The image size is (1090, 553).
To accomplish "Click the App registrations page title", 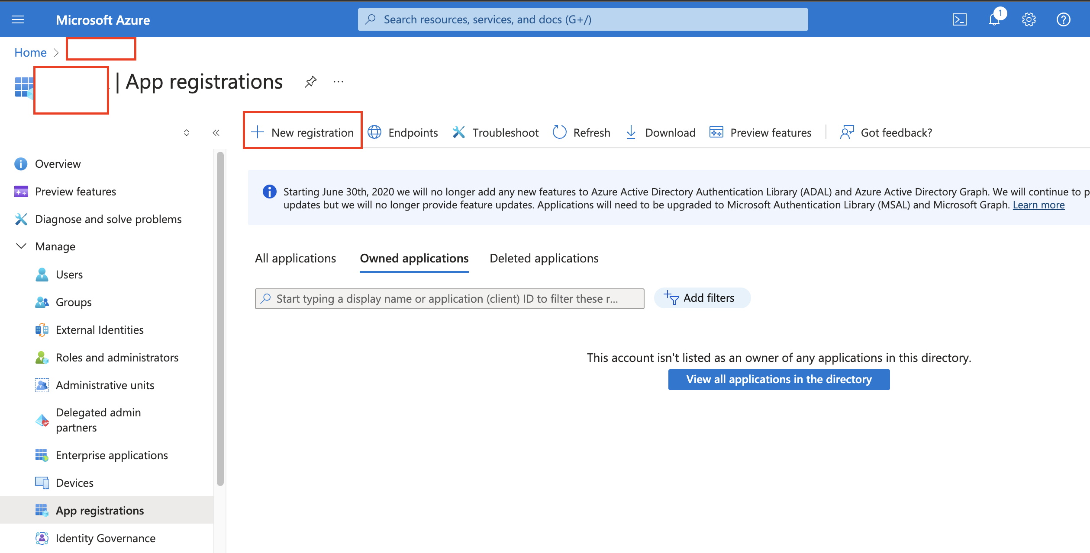I will point(204,82).
